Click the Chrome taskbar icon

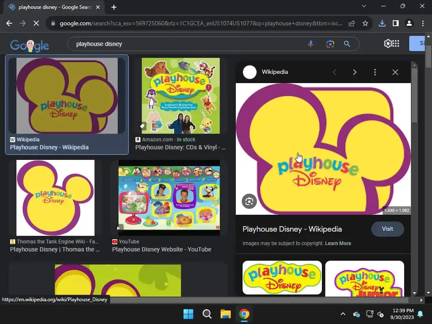coord(244,314)
